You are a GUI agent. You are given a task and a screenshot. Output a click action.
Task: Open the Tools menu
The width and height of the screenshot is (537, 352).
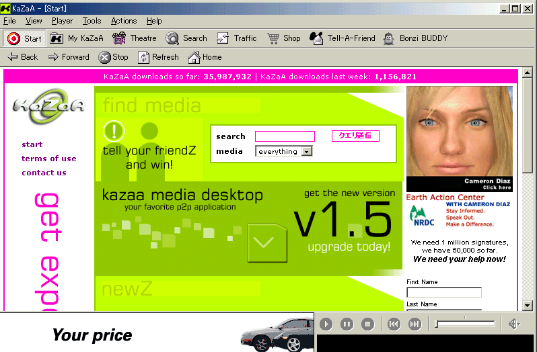point(92,21)
